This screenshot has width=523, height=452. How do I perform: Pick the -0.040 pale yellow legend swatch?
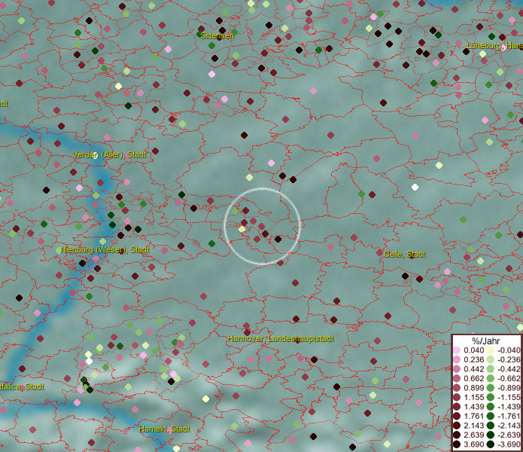[491, 350]
